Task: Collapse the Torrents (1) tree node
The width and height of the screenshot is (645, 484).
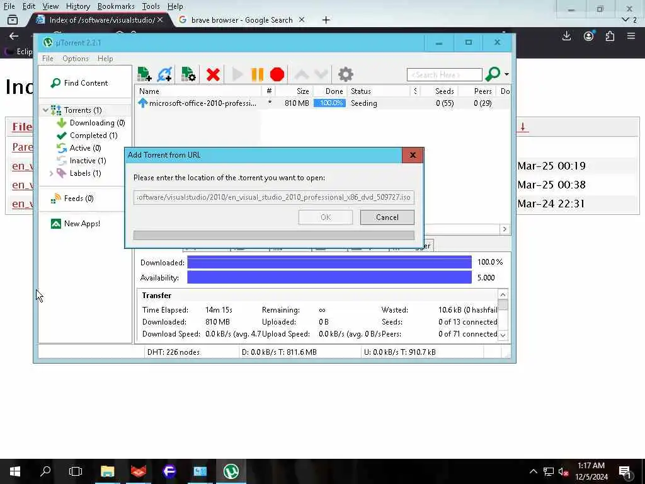Action: coord(45,110)
